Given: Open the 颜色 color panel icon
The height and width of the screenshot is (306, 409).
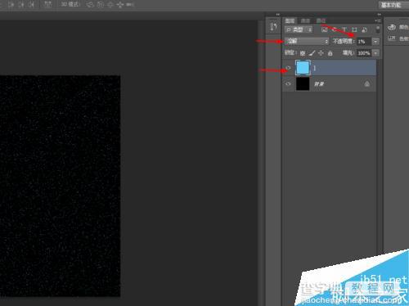Looking at the screenshot, I should 392,27.
